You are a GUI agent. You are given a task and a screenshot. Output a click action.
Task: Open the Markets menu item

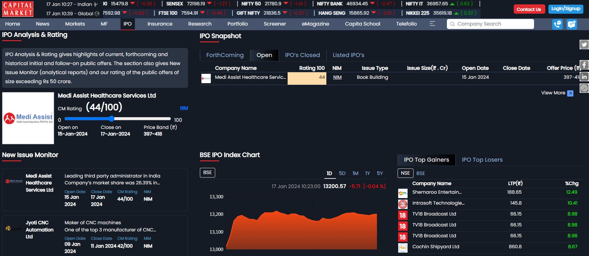[75, 24]
